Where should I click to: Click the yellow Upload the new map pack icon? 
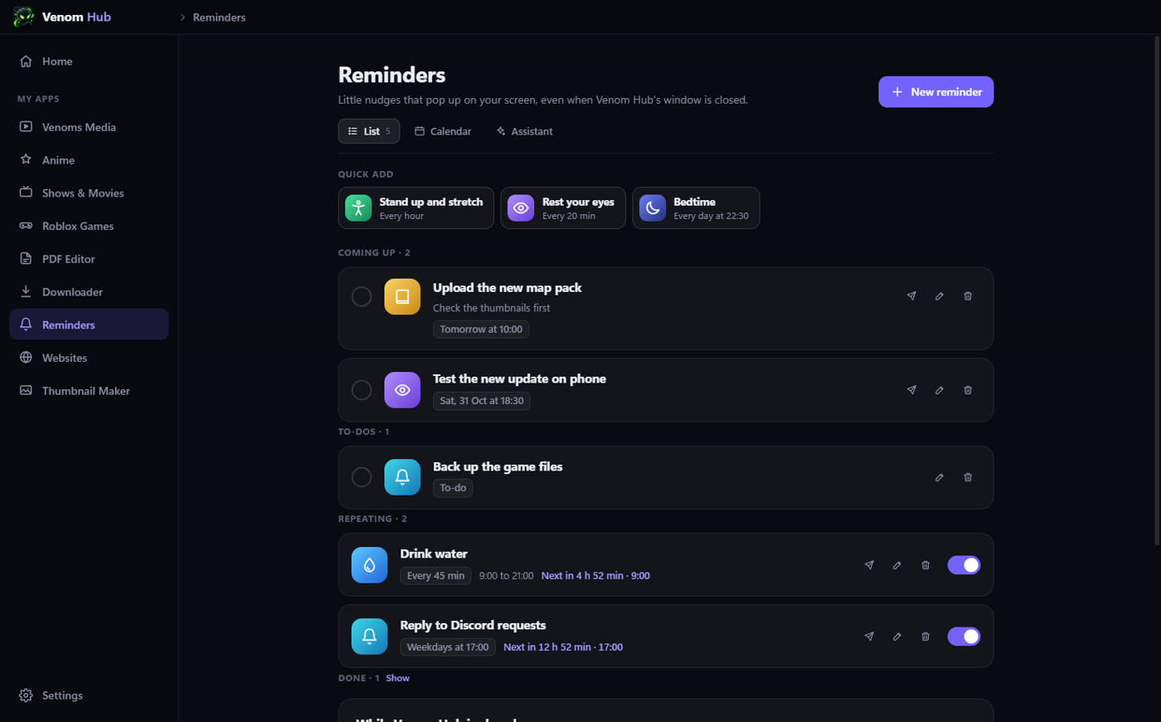click(402, 296)
